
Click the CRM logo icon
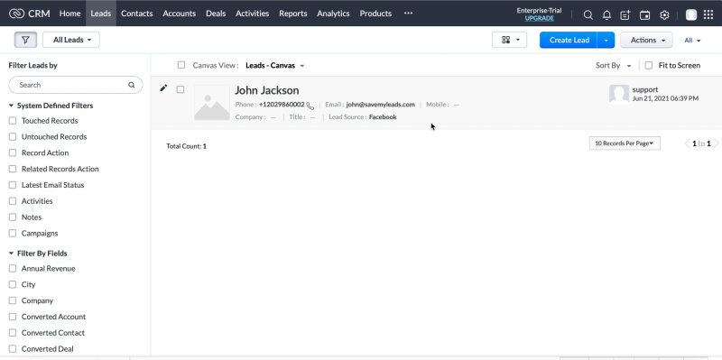tap(16, 14)
